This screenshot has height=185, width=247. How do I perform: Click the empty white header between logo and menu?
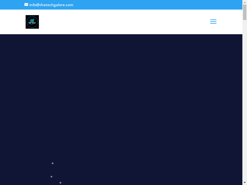(124, 22)
